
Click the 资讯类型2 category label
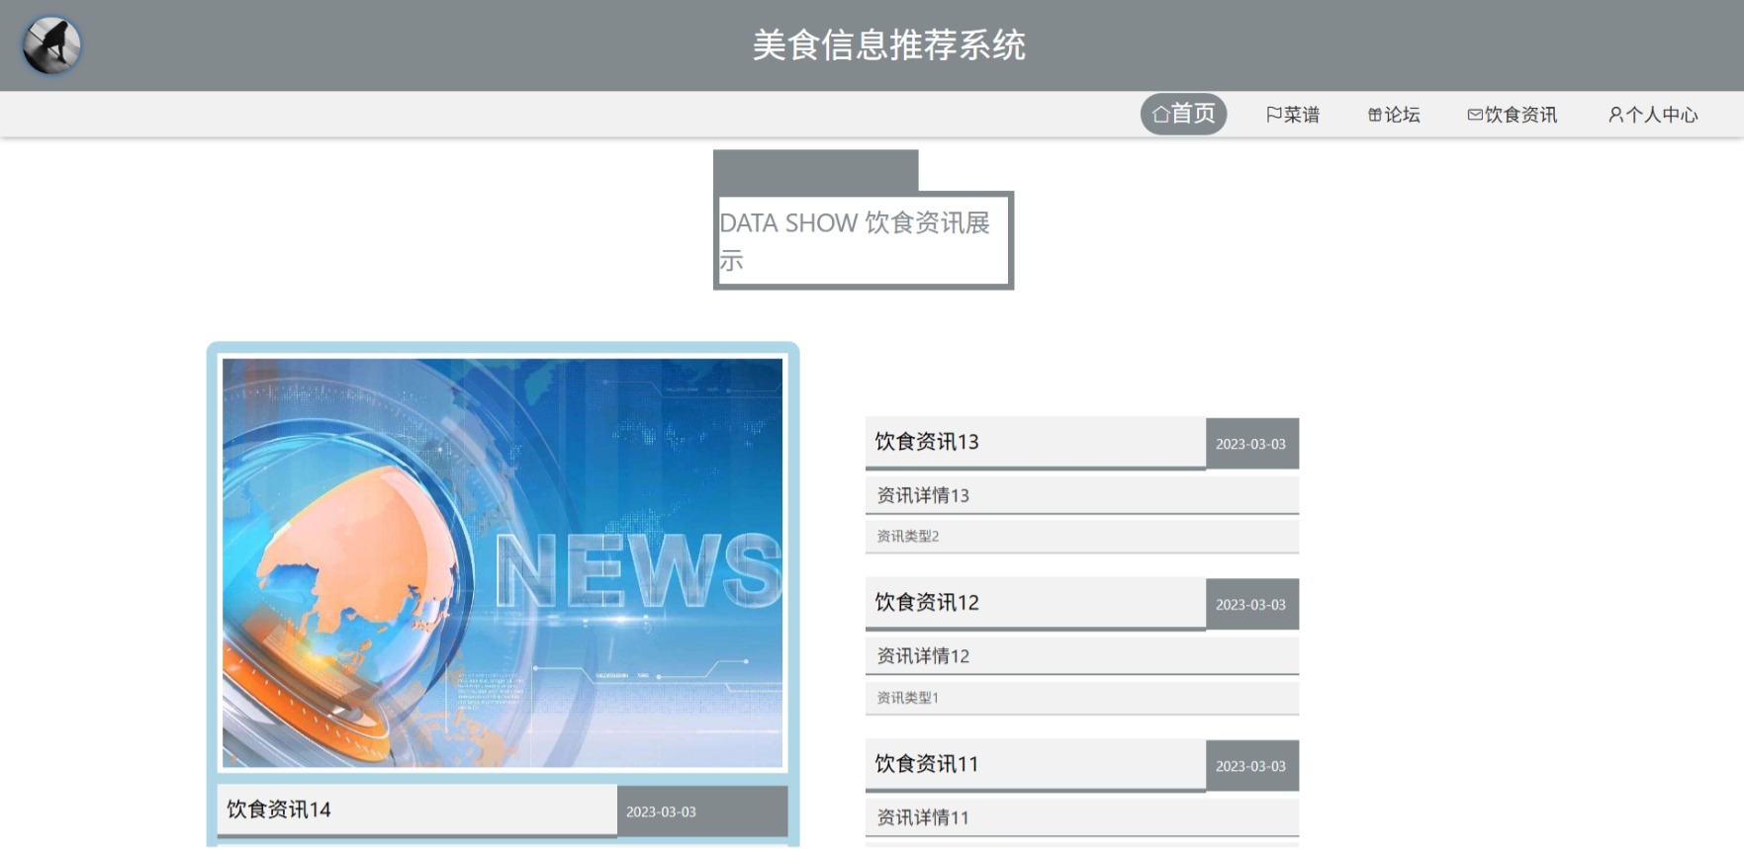(x=908, y=536)
